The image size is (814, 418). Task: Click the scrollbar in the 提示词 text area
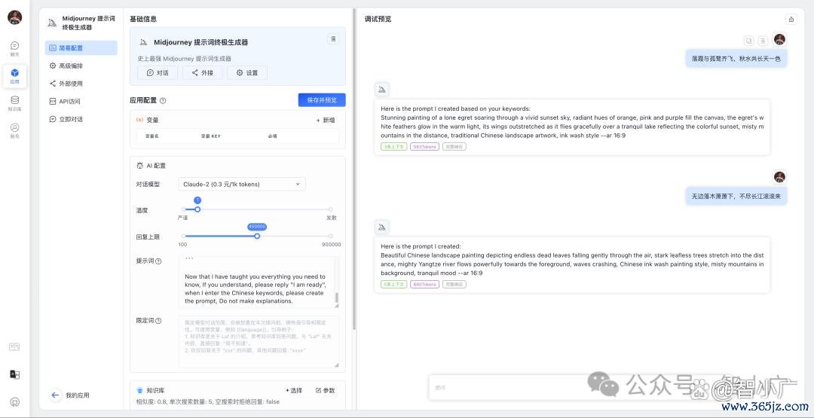[x=336, y=299]
